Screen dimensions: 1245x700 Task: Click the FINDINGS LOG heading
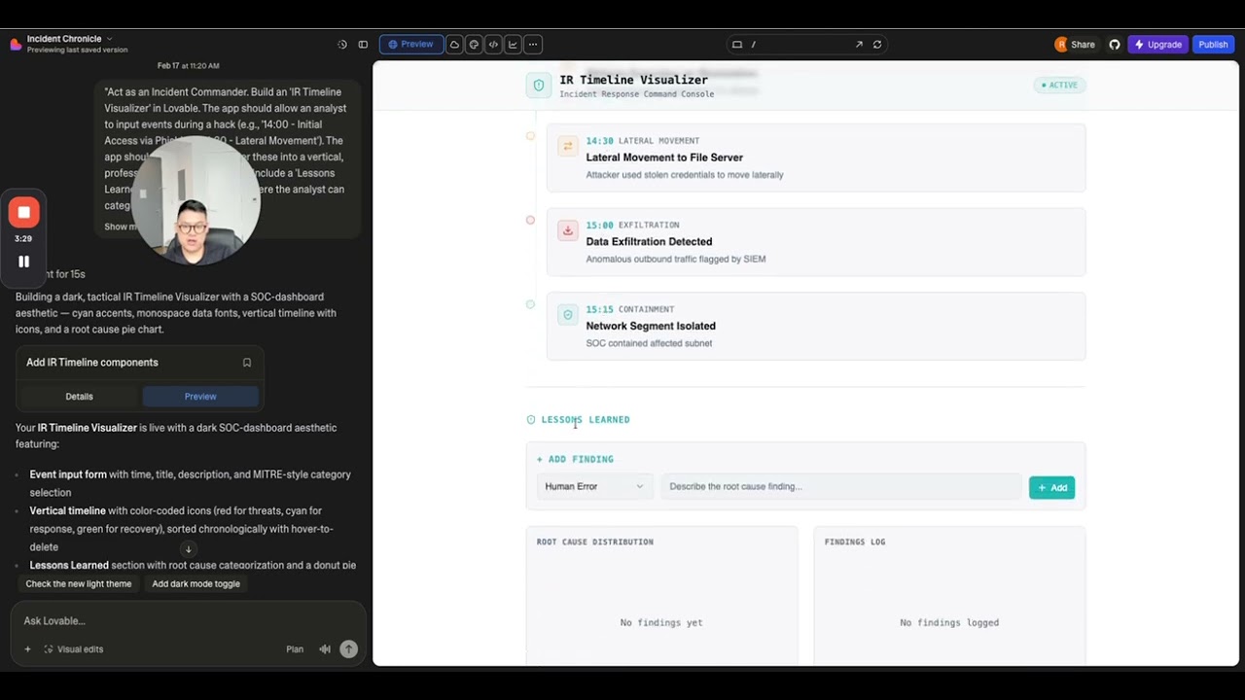coord(855,542)
